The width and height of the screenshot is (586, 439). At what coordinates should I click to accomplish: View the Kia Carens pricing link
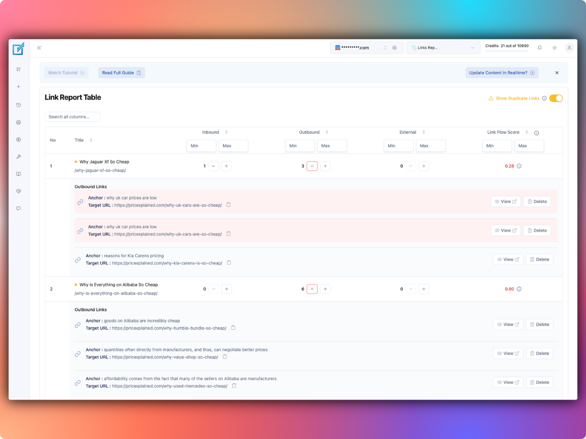508,259
